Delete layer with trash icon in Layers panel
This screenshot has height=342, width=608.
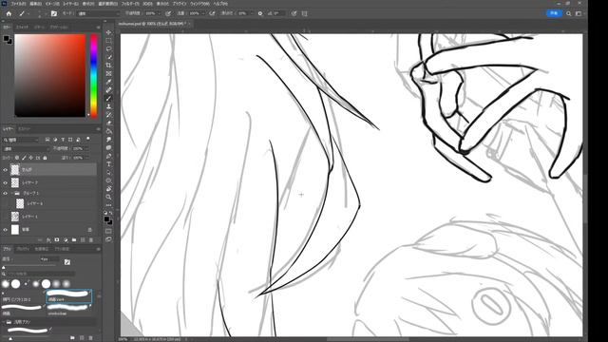pos(91,240)
